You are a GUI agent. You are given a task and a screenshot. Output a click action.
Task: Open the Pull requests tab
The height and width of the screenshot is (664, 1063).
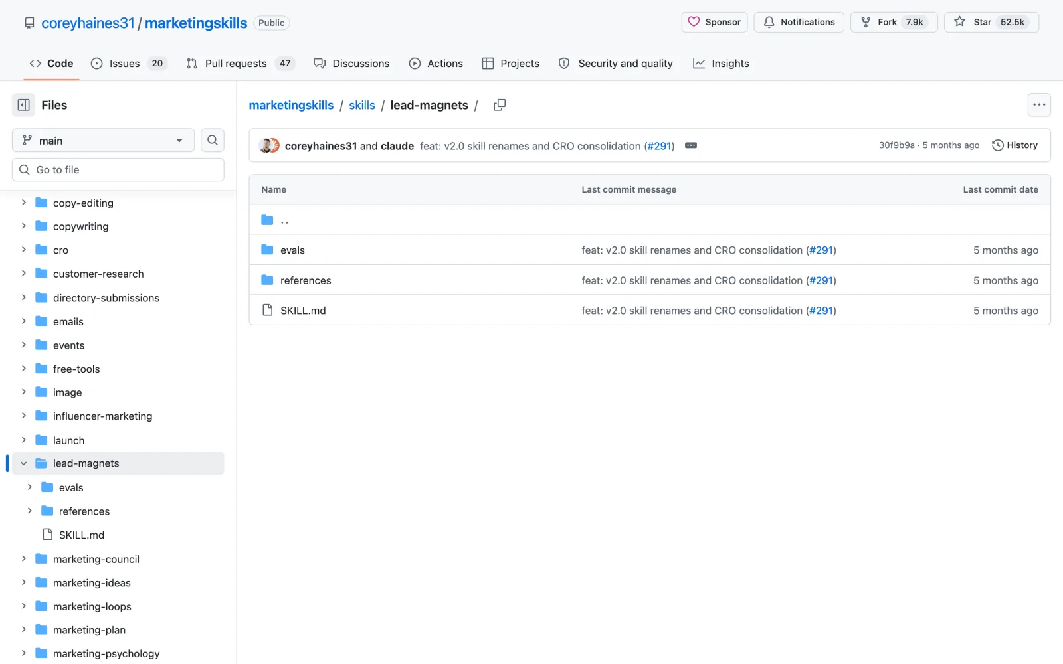coord(240,64)
